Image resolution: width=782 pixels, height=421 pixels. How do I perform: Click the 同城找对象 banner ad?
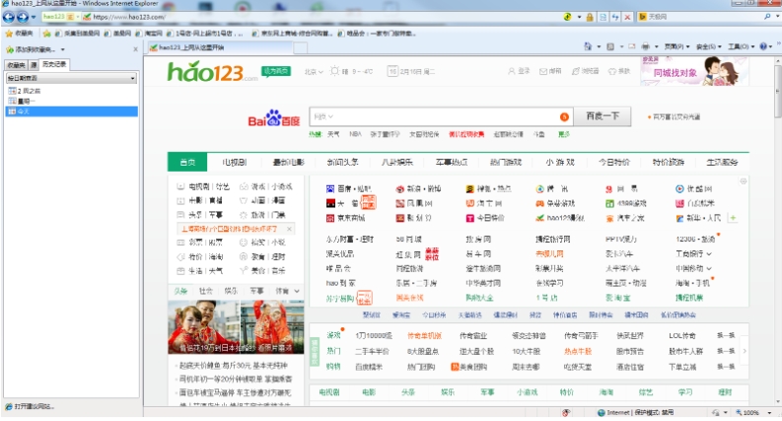(x=694, y=71)
